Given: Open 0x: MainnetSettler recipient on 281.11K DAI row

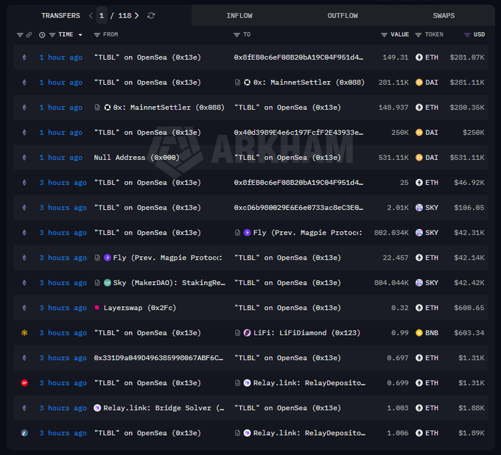Looking at the screenshot, I should pyautogui.click(x=309, y=82).
